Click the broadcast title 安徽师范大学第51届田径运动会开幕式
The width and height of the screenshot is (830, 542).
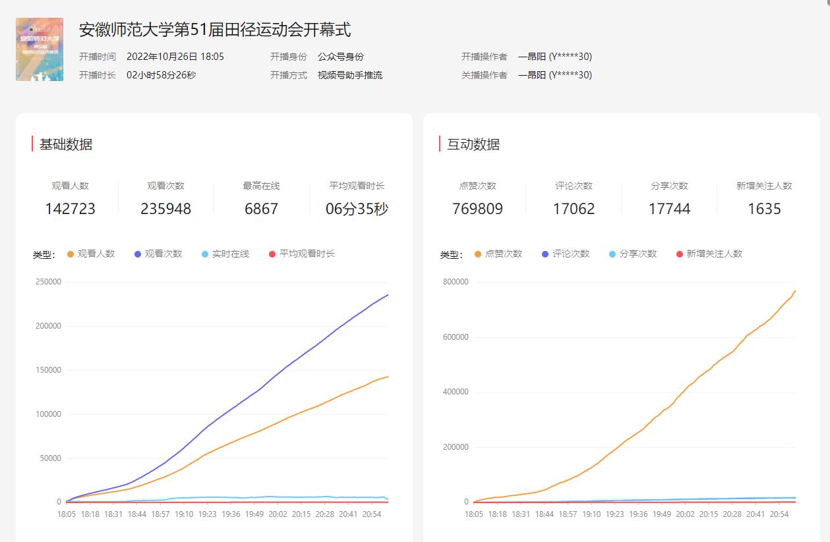tap(215, 30)
